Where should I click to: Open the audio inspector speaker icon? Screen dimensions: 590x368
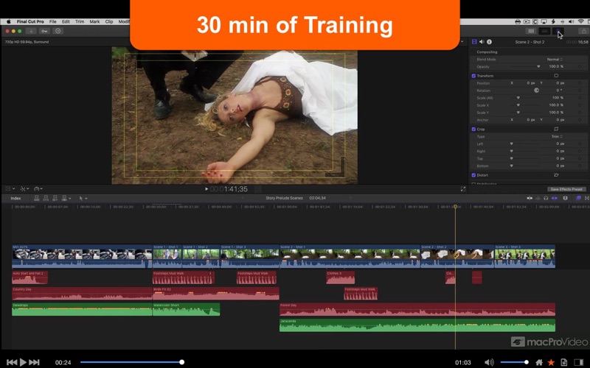coord(482,42)
